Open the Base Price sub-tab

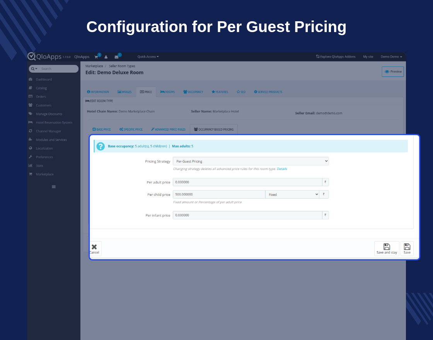(101, 129)
